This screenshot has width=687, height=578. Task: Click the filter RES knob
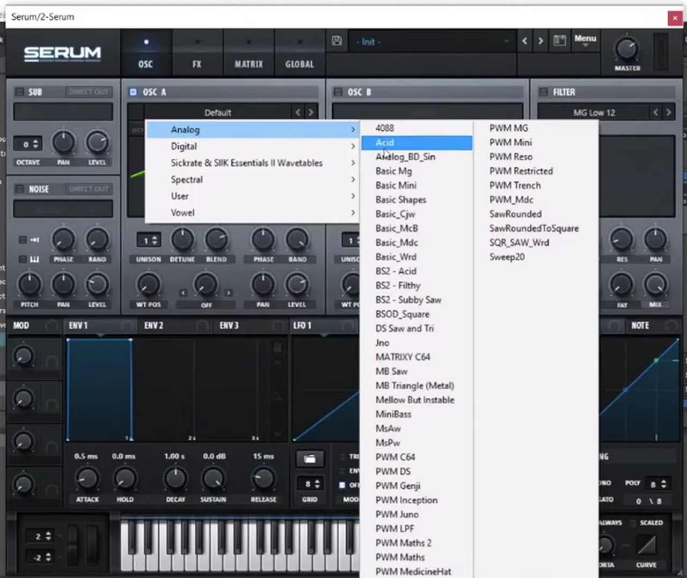pos(622,240)
